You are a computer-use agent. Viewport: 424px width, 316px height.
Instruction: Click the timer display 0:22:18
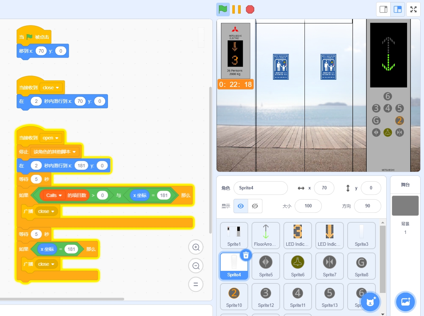coord(235,85)
